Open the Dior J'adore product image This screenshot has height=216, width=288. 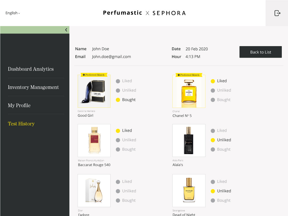click(x=94, y=190)
